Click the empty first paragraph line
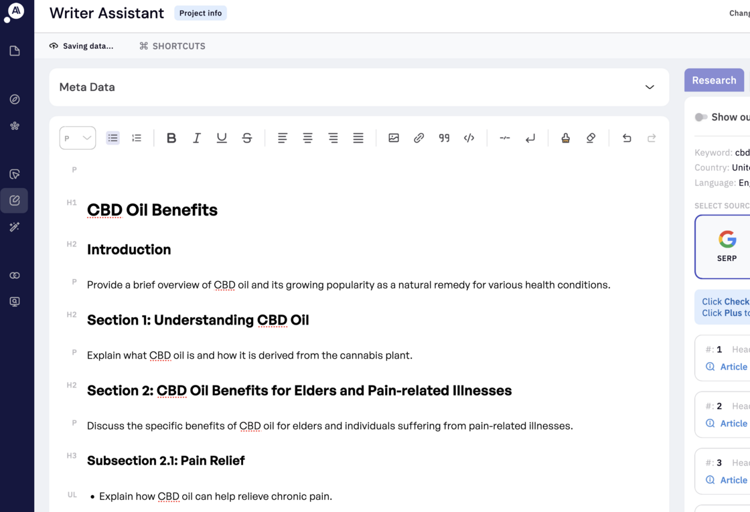 tap(359, 170)
